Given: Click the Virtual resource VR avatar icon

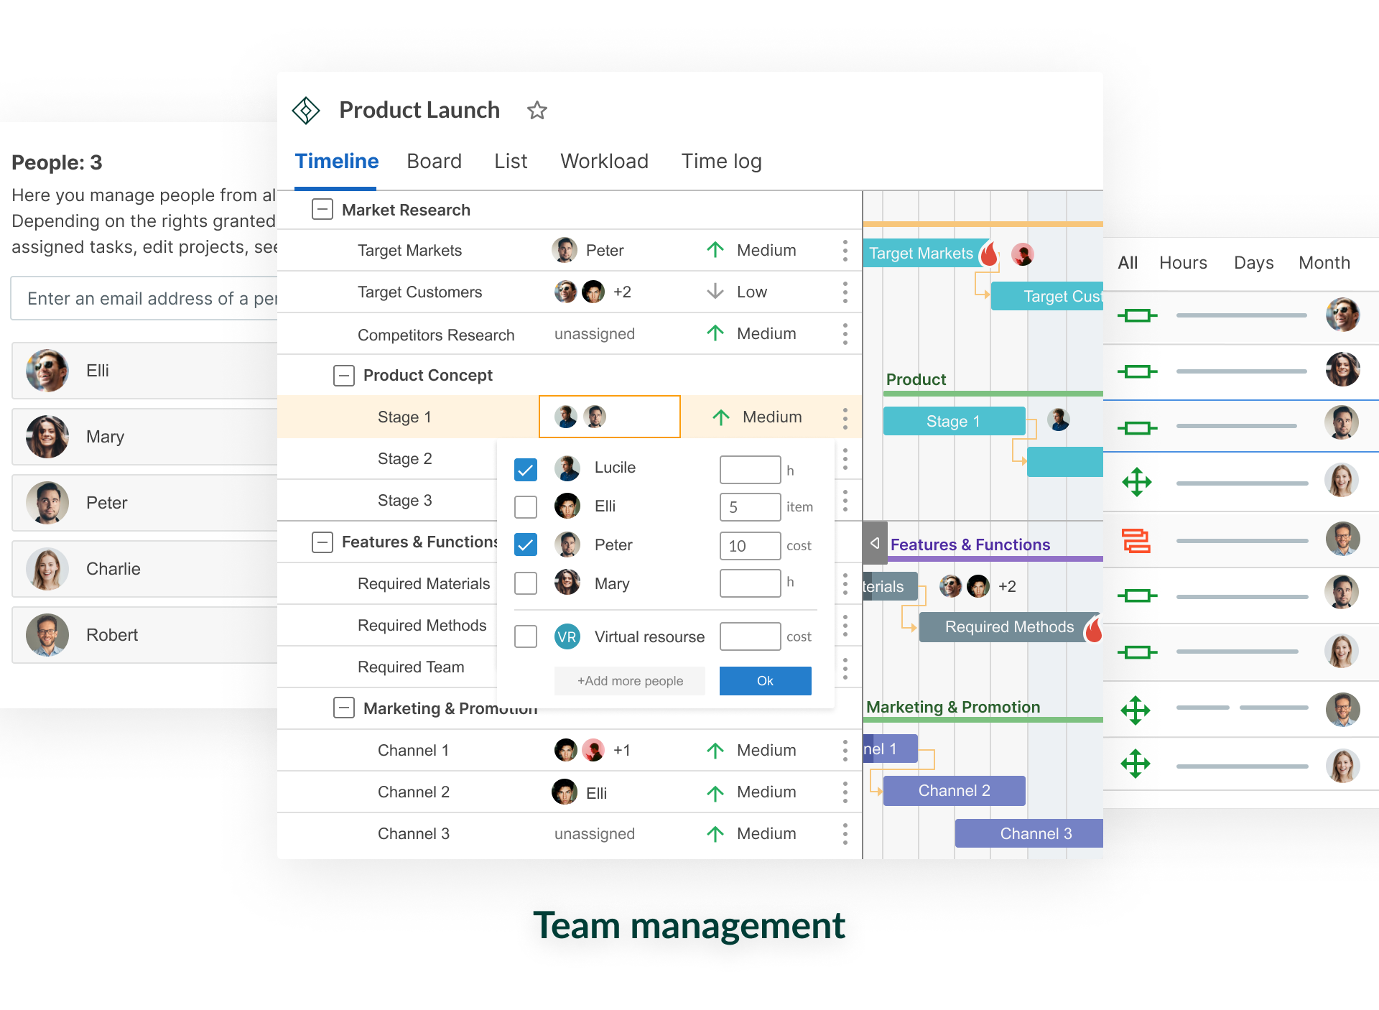Looking at the screenshot, I should (x=567, y=636).
